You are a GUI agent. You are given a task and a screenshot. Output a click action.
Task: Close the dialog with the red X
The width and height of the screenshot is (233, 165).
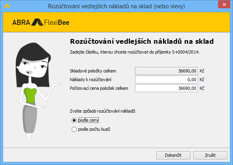[x=224, y=4]
